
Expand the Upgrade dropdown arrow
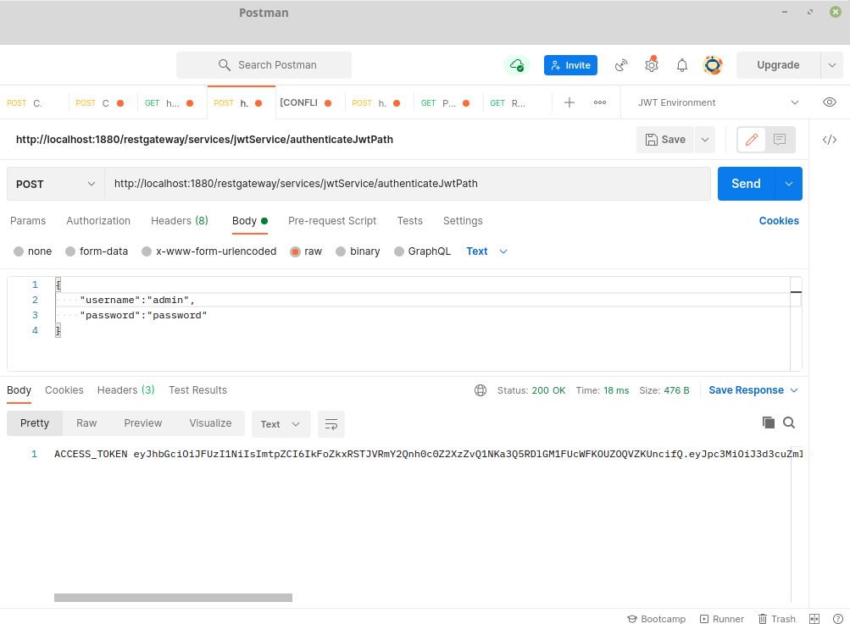[831, 65]
